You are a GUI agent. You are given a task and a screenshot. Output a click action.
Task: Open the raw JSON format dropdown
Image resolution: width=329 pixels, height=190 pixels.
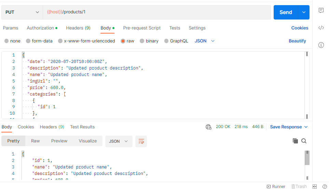(205, 41)
